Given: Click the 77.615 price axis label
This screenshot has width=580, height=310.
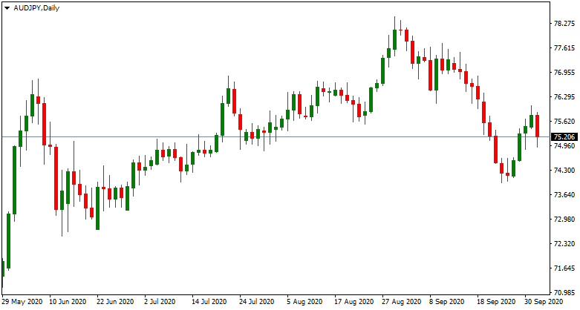Looking at the screenshot, I should tap(564, 48).
